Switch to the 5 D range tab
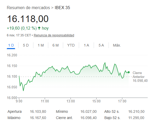The width and height of the screenshot is (161, 125). 26,45
